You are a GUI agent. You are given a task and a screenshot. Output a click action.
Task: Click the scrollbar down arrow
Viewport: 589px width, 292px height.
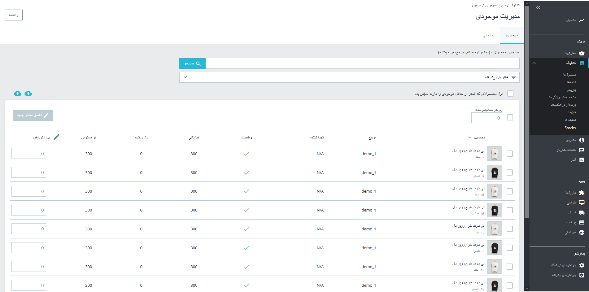tap(527, 289)
